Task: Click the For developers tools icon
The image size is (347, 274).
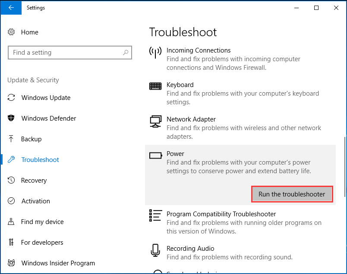Action: tap(11, 242)
